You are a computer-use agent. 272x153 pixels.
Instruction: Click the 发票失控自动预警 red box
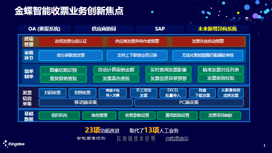(x=208, y=41)
